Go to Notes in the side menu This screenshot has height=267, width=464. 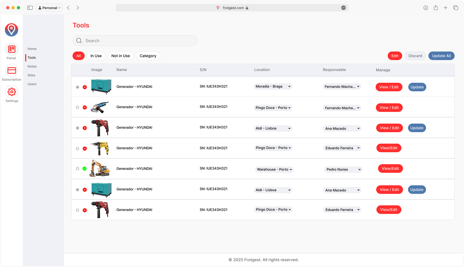[32, 67]
